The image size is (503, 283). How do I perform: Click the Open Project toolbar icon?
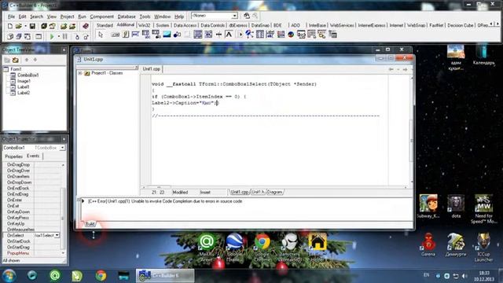click(53, 26)
